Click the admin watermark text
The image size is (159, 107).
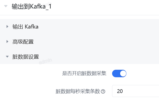point(45,61)
